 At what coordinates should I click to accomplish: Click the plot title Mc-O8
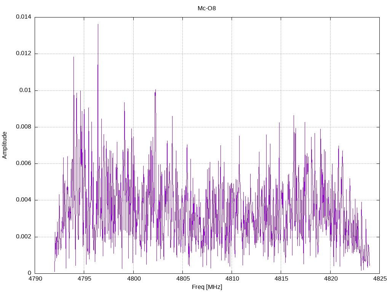tap(207, 8)
